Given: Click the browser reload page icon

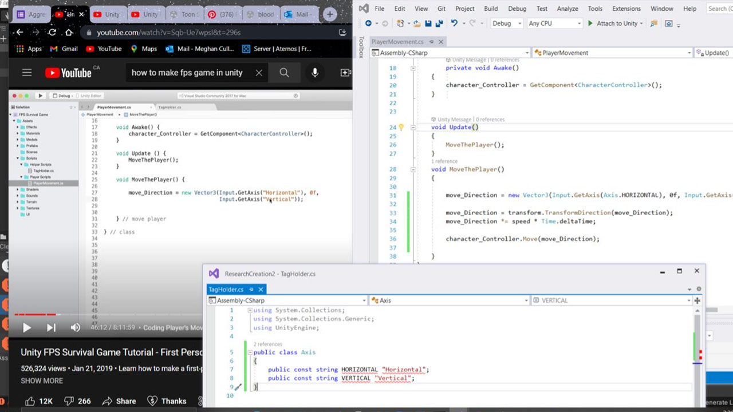Looking at the screenshot, I should 52,33.
